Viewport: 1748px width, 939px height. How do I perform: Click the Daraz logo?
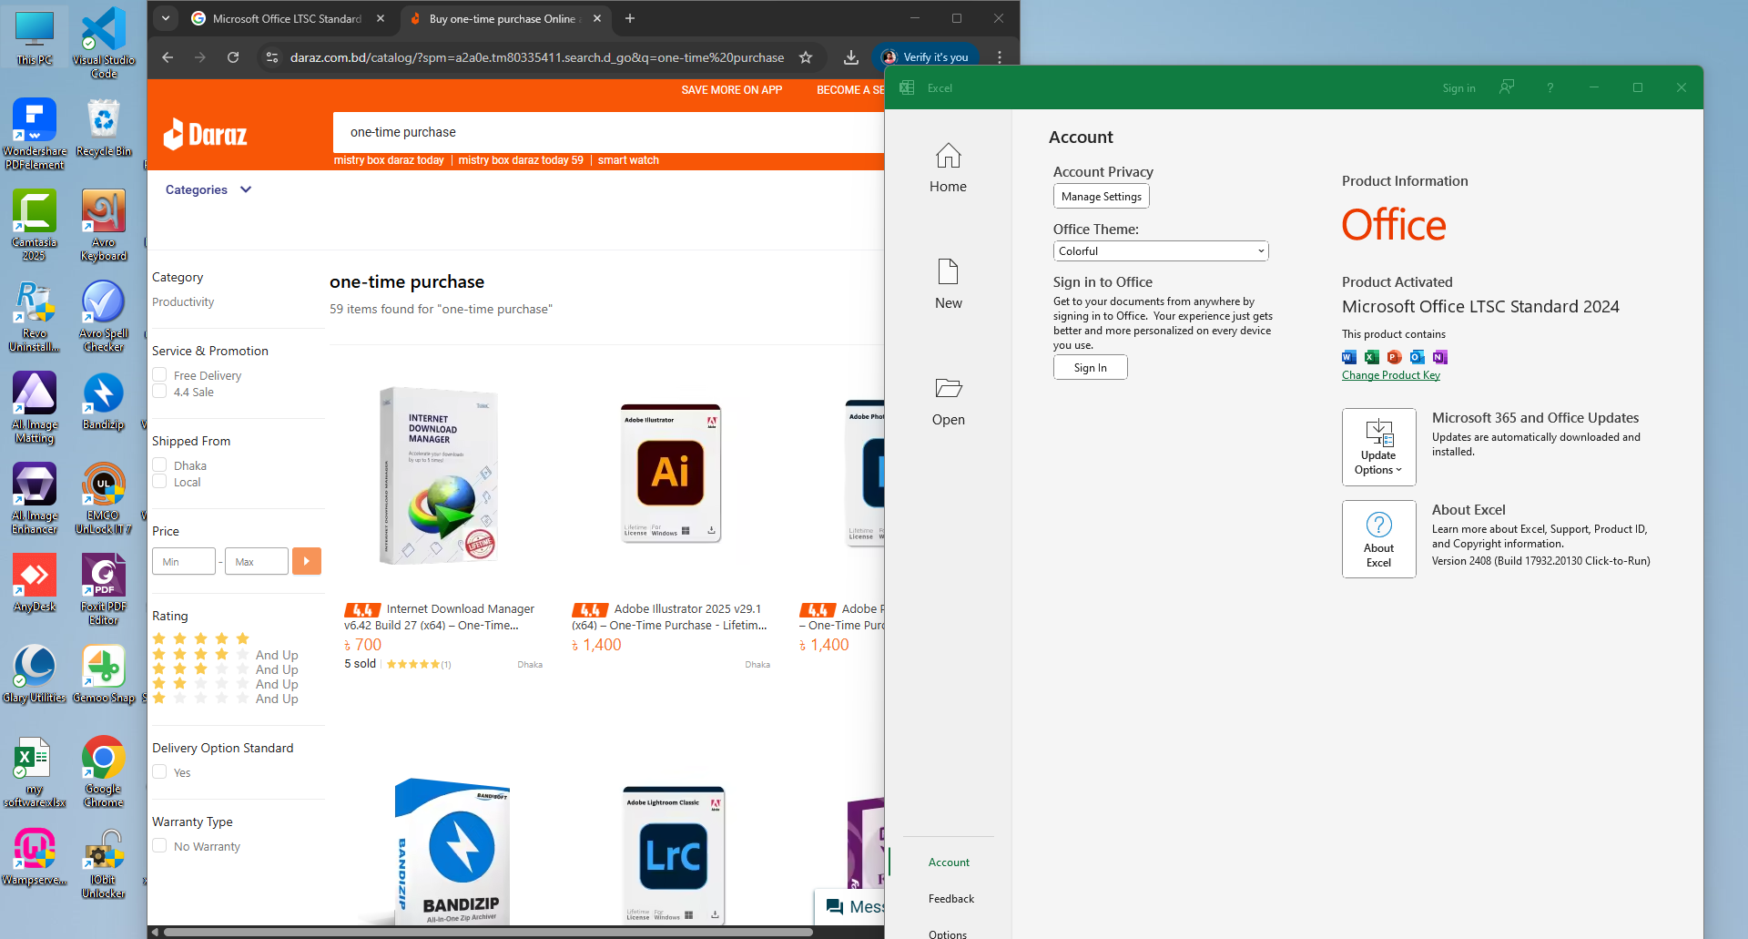206,135
